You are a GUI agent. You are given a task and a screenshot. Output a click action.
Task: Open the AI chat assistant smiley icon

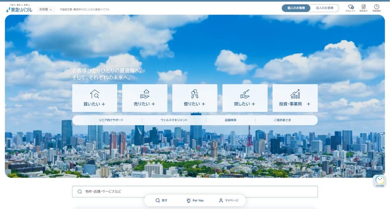pyautogui.click(x=380, y=181)
